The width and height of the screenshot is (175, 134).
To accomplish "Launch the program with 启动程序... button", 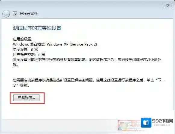I will click(x=26, y=98).
